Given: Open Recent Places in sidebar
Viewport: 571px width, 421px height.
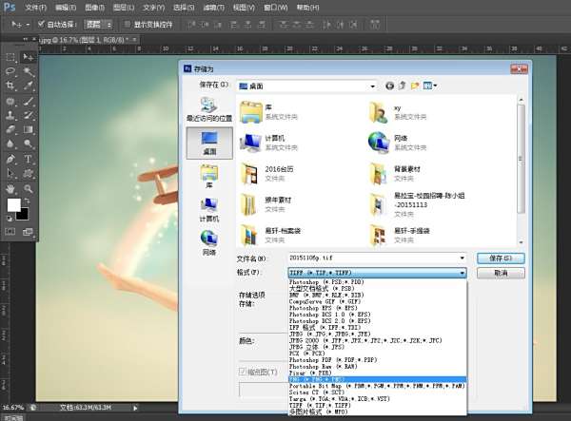Looking at the screenshot, I should pyautogui.click(x=209, y=109).
